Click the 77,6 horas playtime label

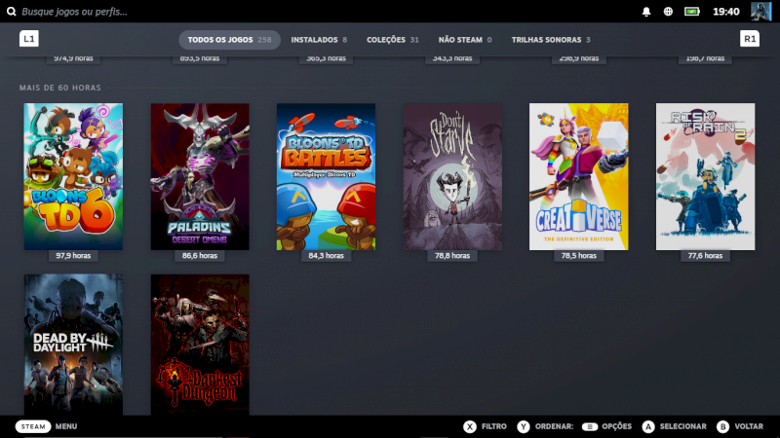(705, 256)
